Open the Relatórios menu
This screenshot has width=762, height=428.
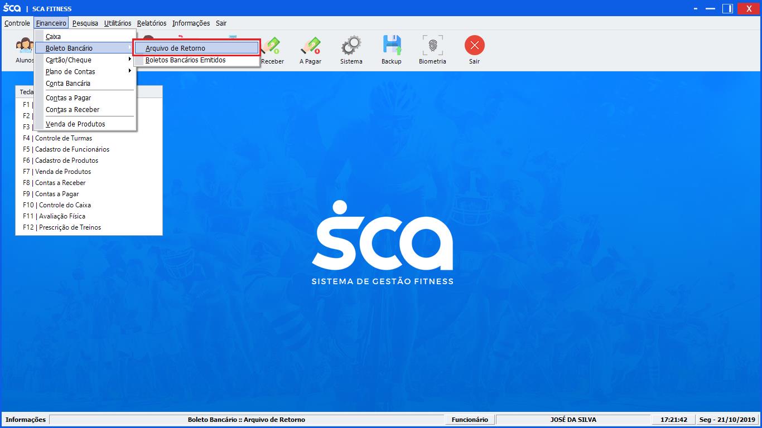pos(152,23)
